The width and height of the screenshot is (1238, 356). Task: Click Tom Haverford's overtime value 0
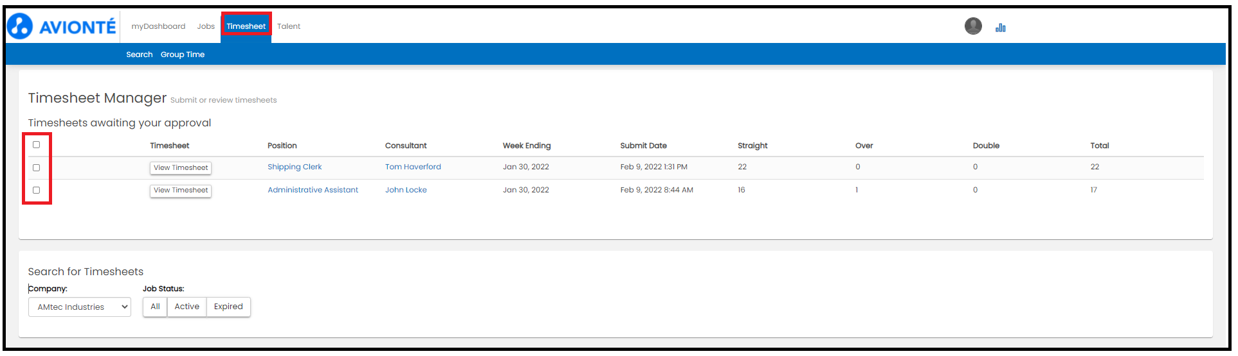858,167
